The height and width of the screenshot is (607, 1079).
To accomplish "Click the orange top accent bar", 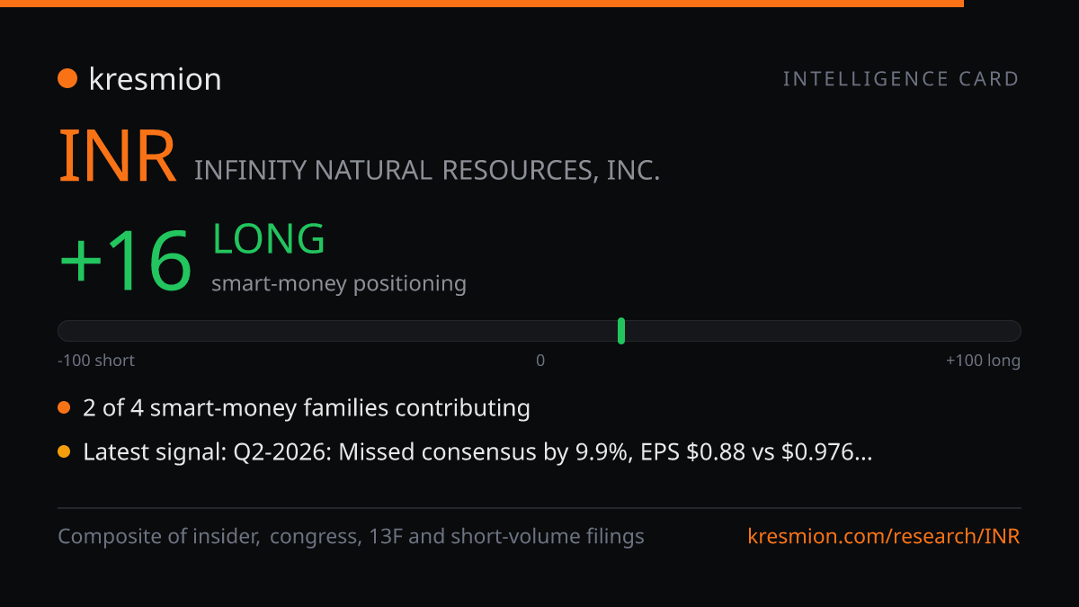I will coord(482,4).
